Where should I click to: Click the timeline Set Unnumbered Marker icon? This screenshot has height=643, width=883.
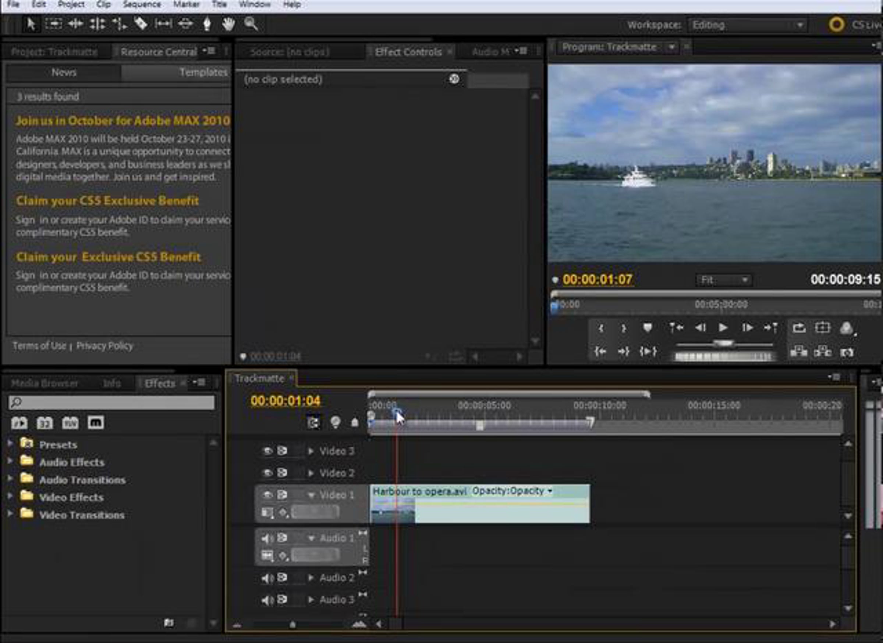click(355, 422)
